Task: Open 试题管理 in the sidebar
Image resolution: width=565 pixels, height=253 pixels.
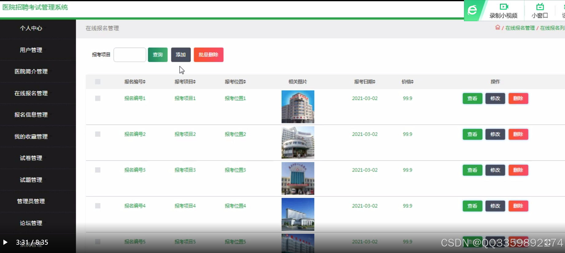Action: coord(31,180)
